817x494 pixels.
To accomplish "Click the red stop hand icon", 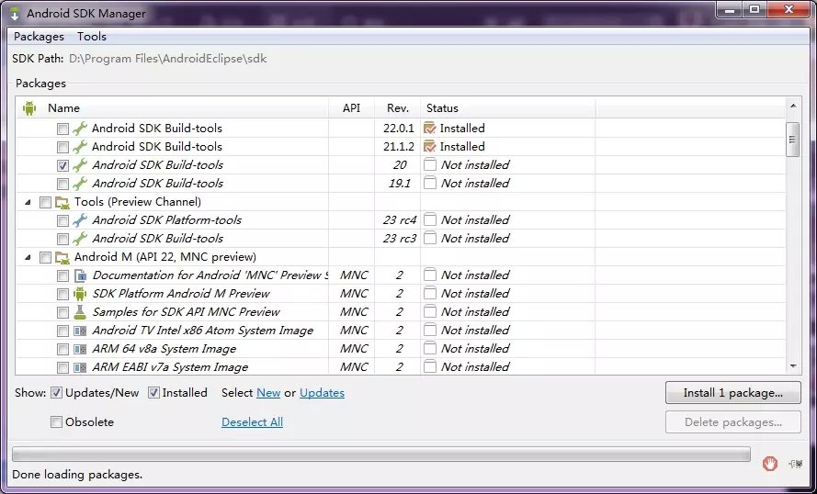I will [x=770, y=463].
